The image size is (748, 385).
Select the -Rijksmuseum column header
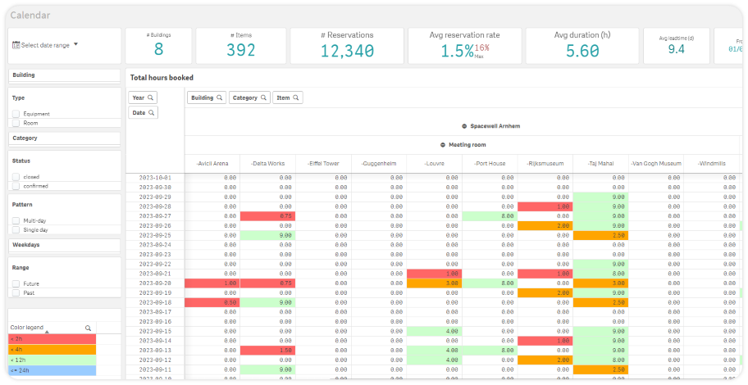(545, 164)
